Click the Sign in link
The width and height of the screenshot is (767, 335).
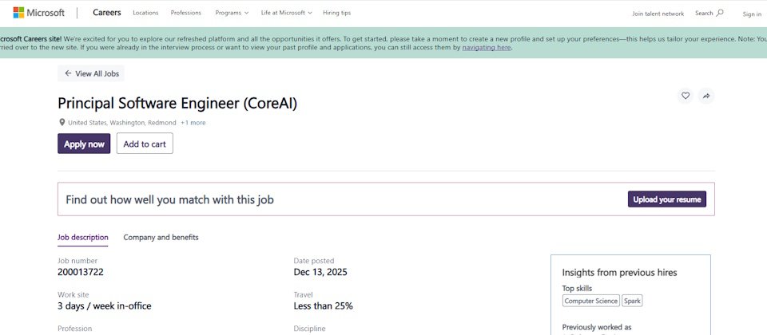[x=752, y=14]
